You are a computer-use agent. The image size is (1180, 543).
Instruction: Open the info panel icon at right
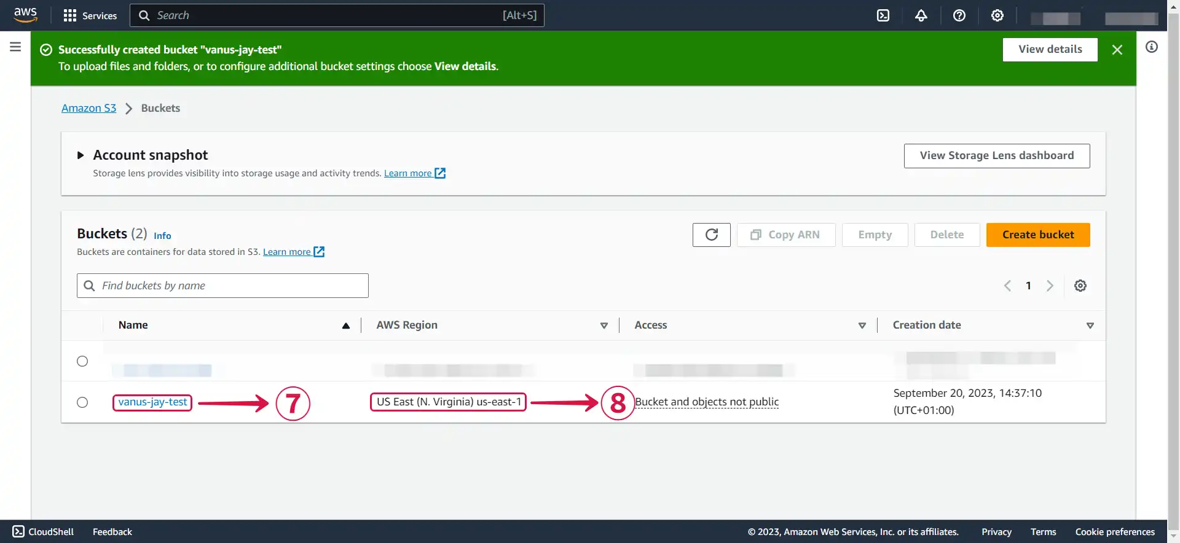point(1152,47)
